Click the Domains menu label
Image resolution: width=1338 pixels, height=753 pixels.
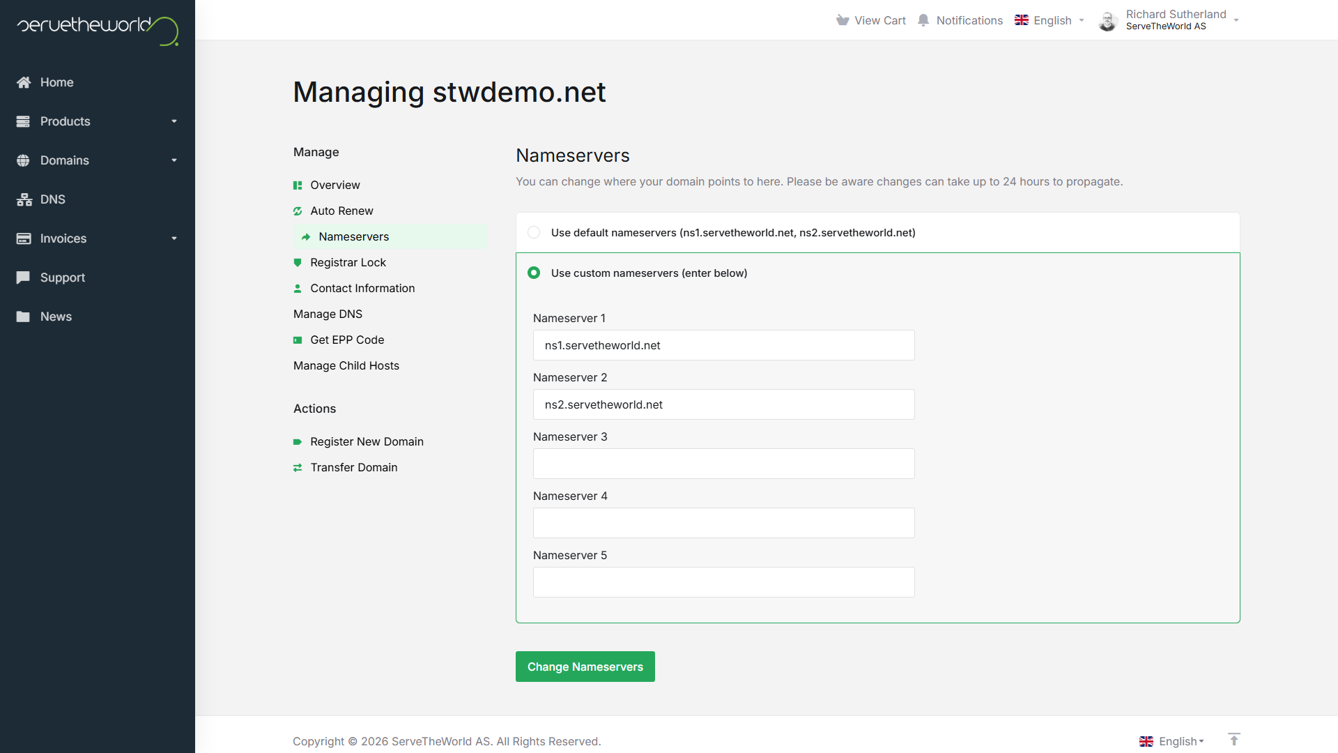65,160
